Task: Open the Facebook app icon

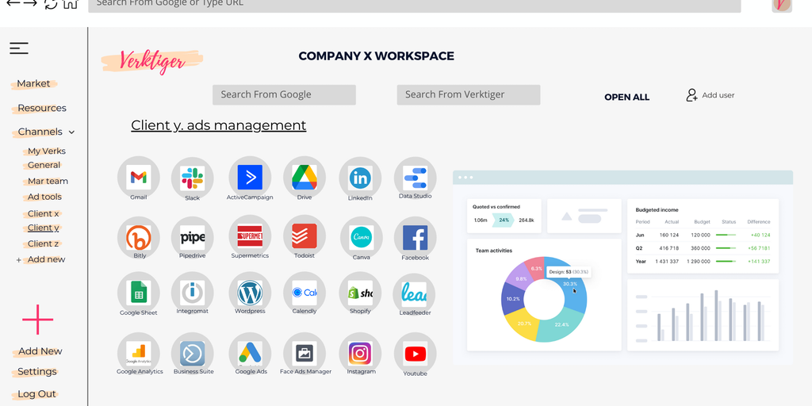Action: tap(416, 238)
